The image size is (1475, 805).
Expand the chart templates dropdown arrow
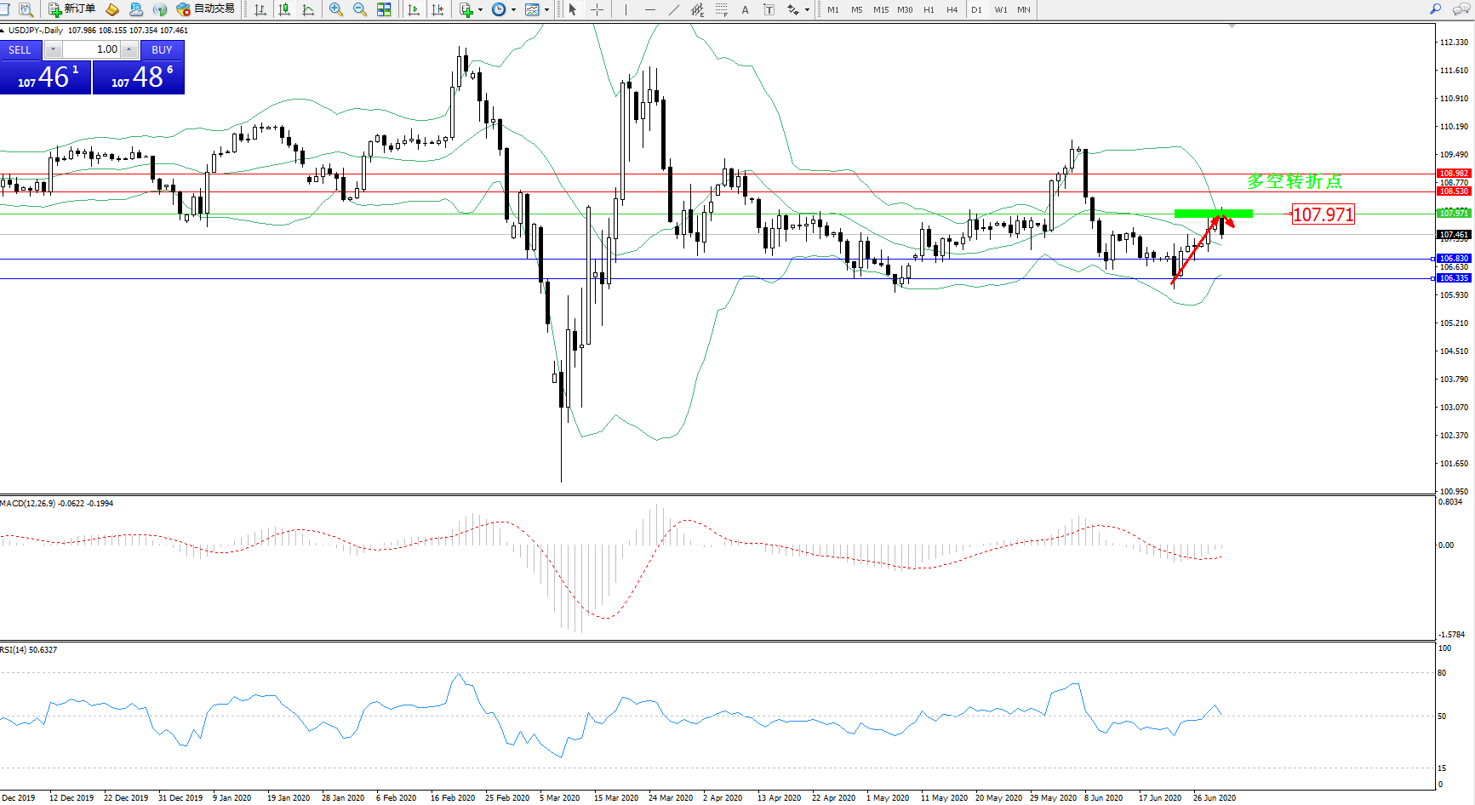pyautogui.click(x=546, y=9)
